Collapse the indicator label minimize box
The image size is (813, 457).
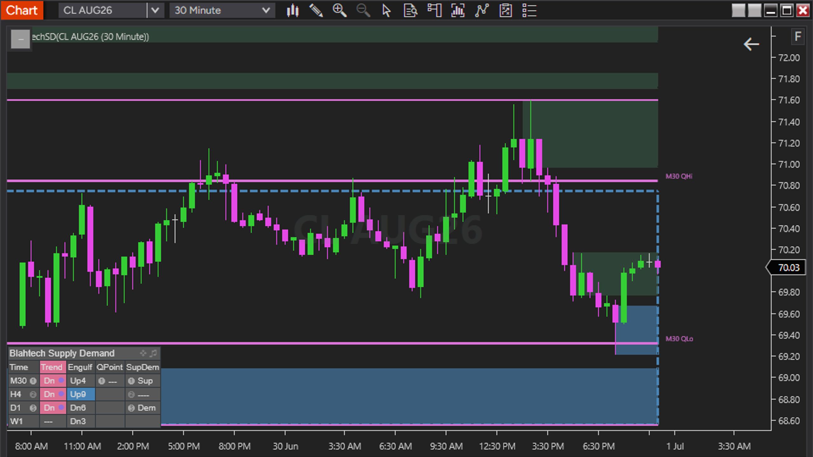click(x=20, y=39)
